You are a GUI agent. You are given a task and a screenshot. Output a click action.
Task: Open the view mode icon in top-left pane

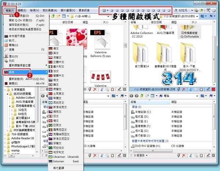(64, 16)
